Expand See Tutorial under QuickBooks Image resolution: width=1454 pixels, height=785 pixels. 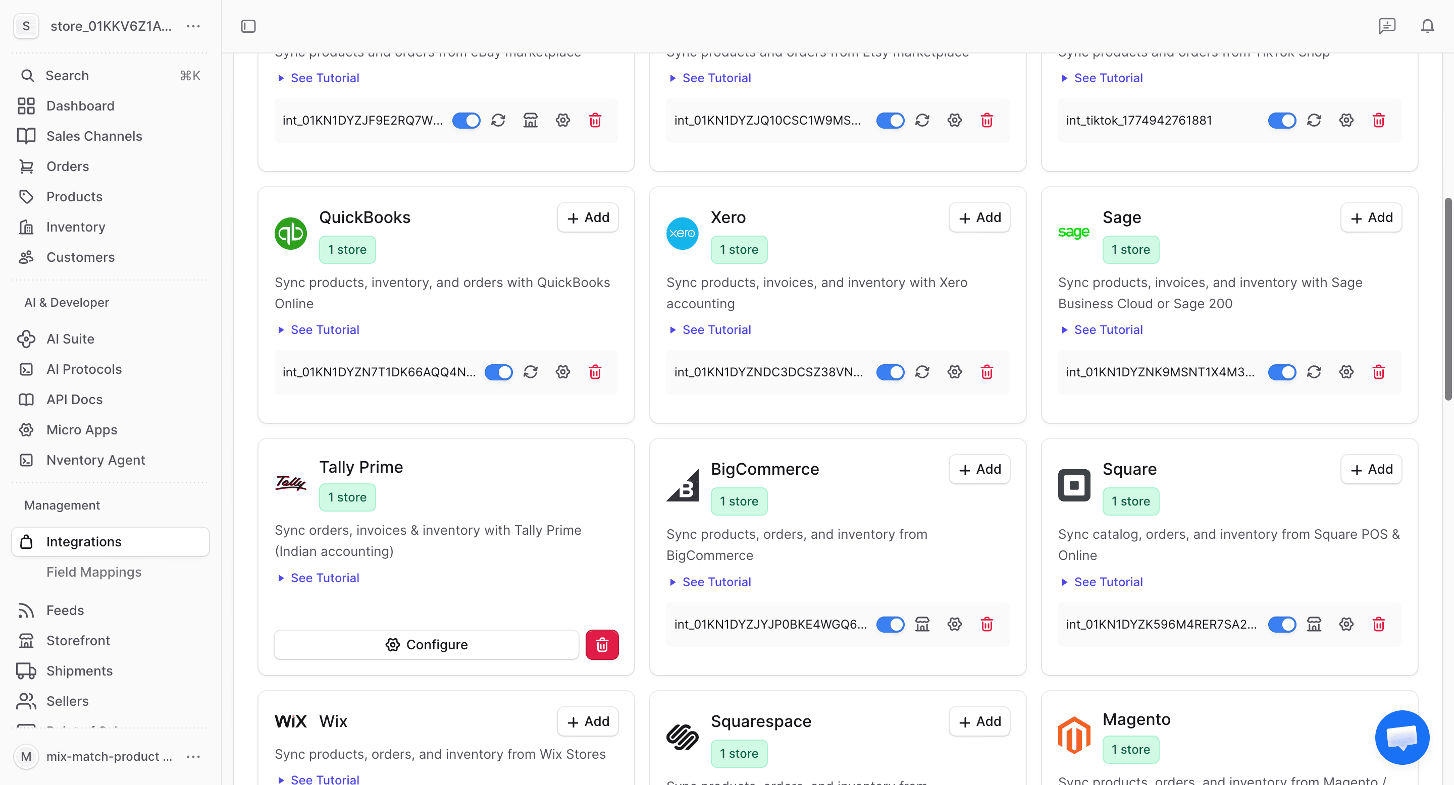[319, 330]
